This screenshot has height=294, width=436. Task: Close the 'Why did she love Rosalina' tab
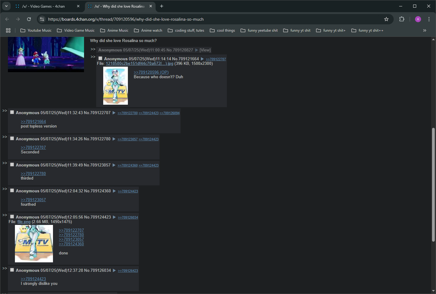pos(151,6)
